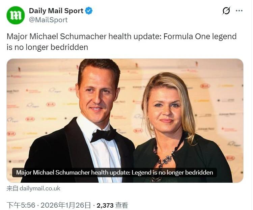This screenshot has height=210, width=253.
Task: Click the white M logo inside the avatar
Action: 16,15
